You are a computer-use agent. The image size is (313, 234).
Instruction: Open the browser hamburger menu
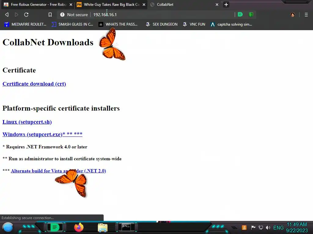[x=306, y=15]
